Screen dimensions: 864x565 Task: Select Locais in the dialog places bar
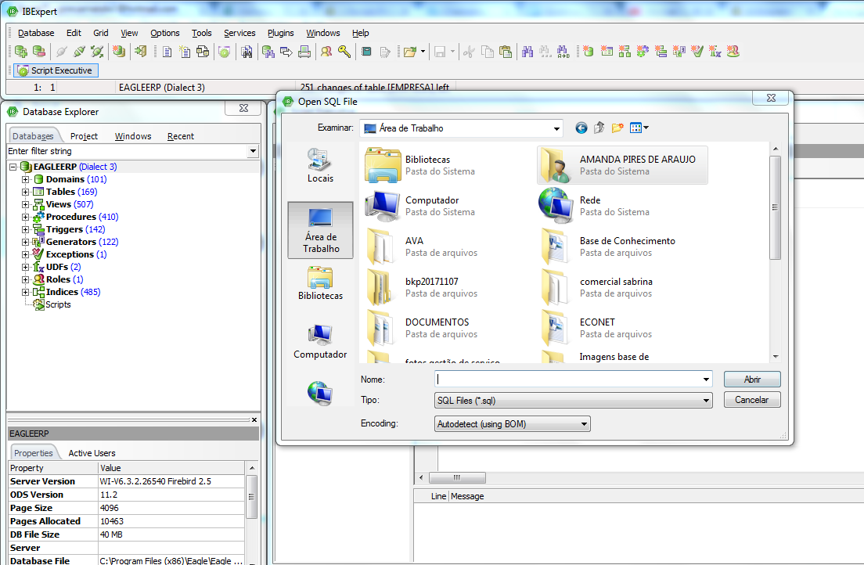click(x=320, y=165)
